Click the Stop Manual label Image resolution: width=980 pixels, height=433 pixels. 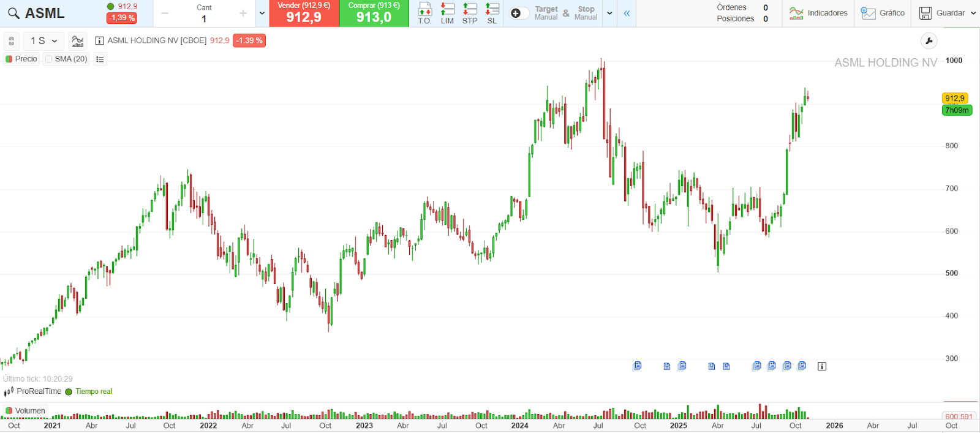586,13
